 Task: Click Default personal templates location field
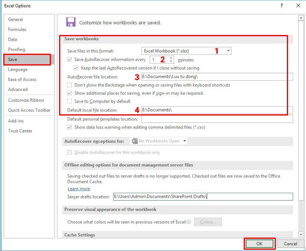tap(217, 119)
